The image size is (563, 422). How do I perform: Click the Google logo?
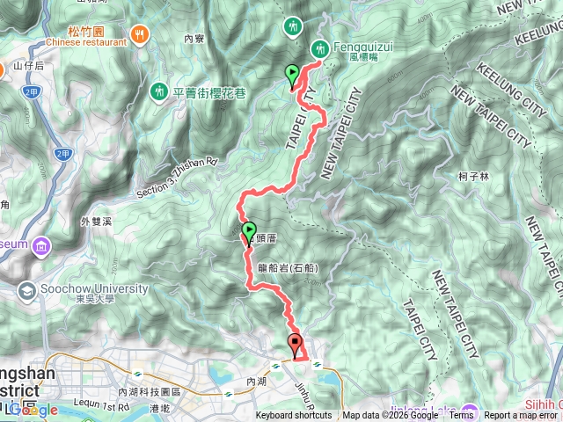tap(34, 411)
